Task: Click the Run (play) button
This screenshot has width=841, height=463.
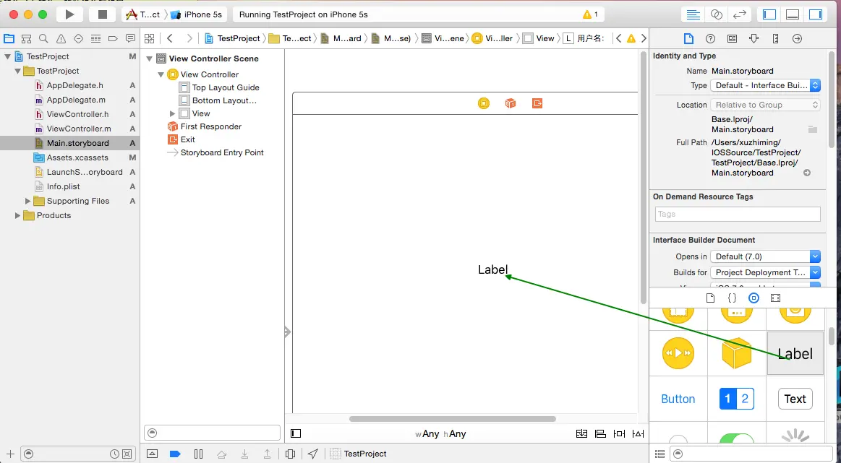Action: 69,14
